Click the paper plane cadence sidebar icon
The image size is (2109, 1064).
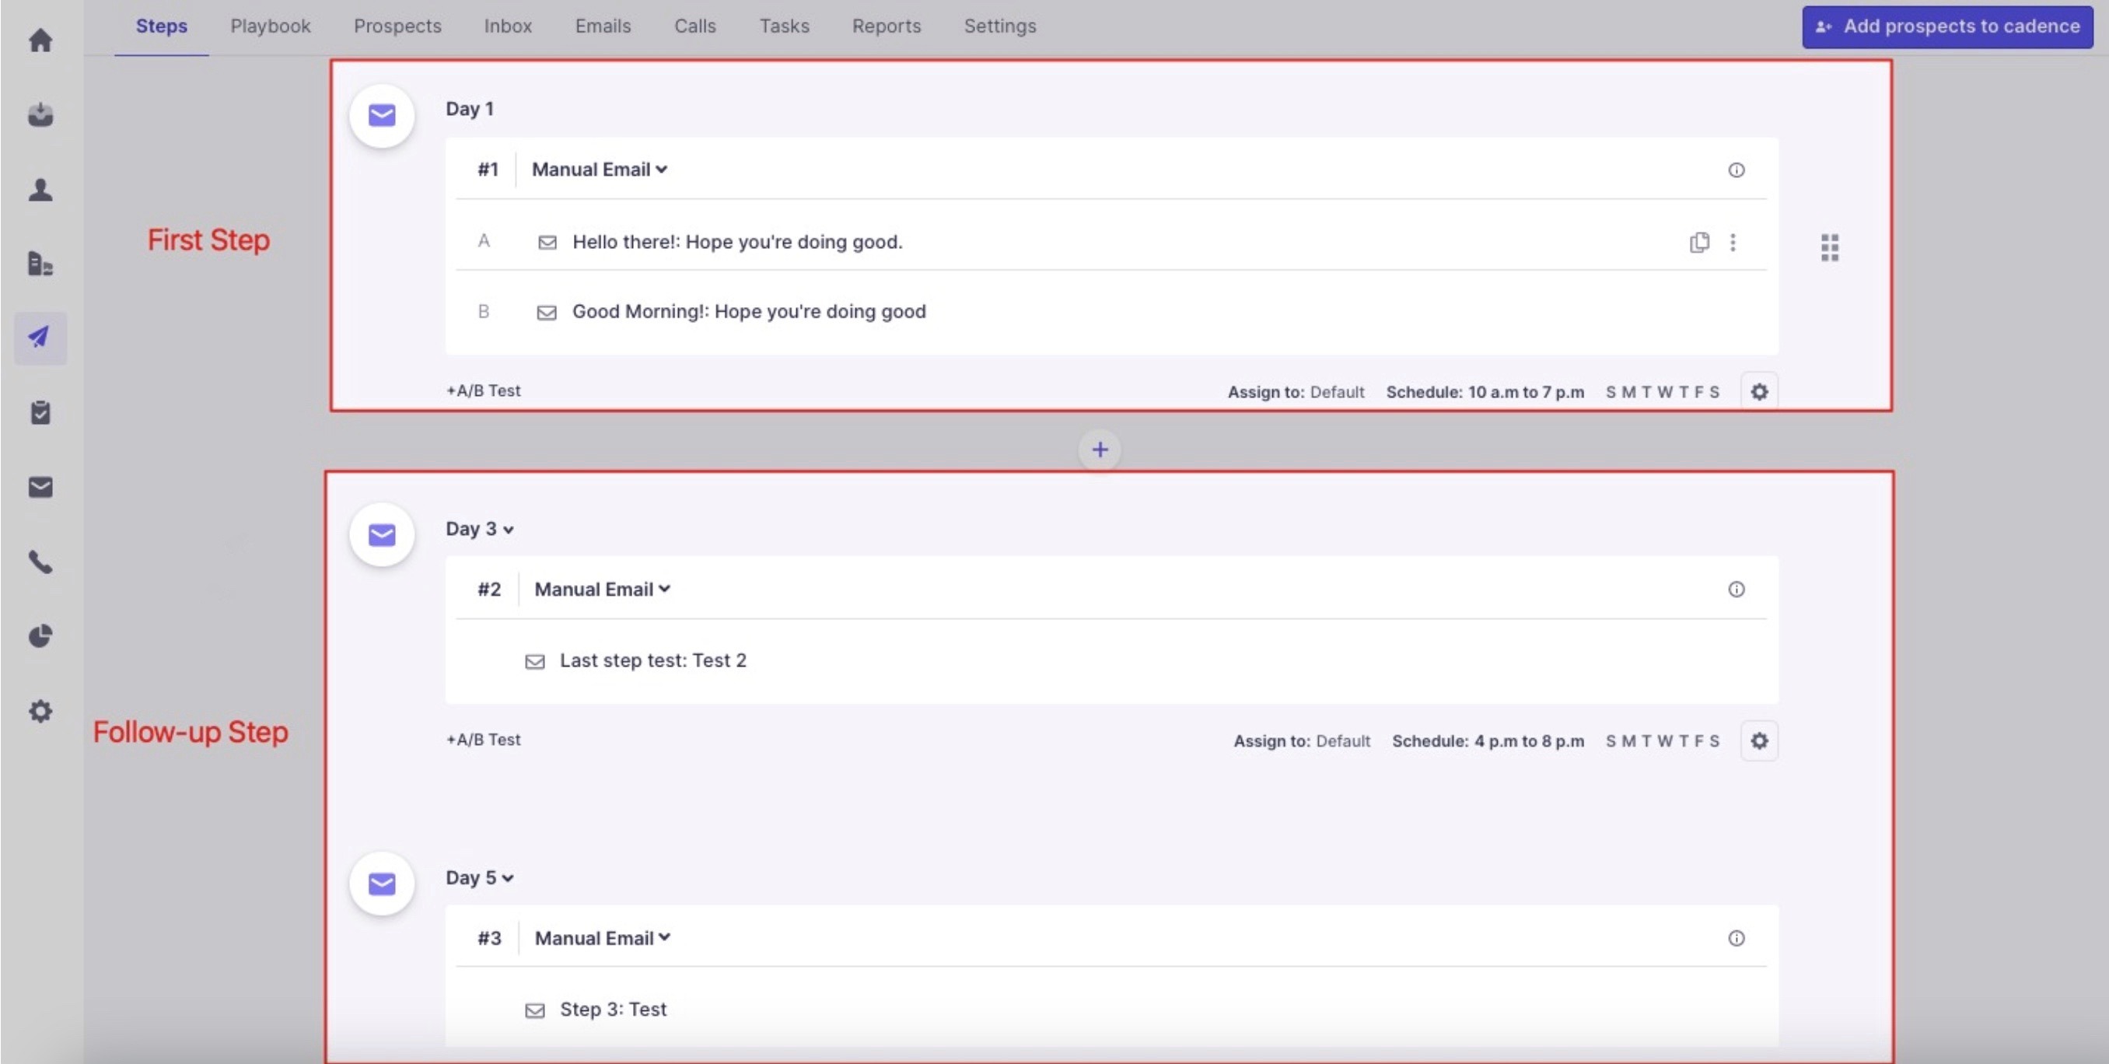point(40,338)
